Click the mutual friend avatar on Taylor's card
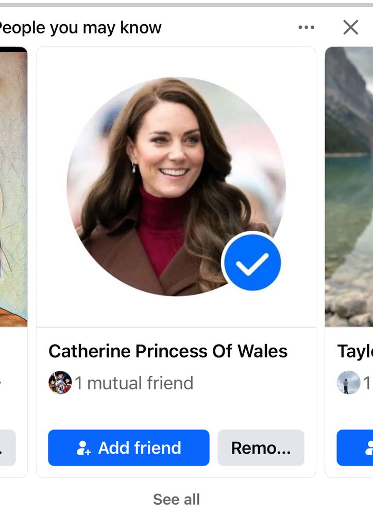 (348, 383)
